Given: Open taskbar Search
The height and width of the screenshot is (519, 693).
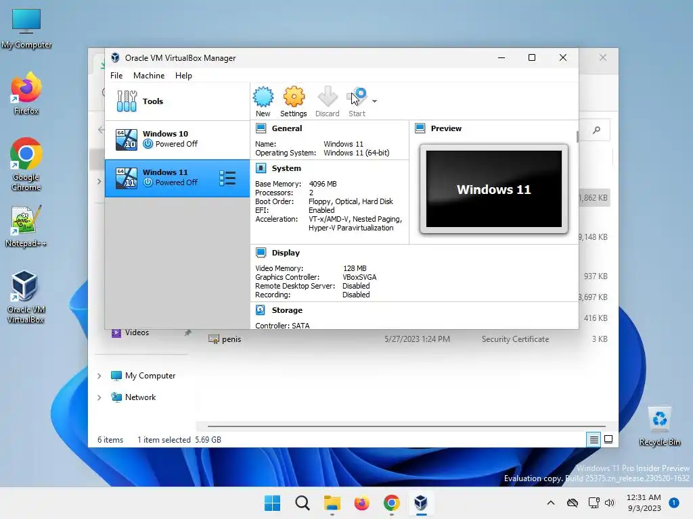Looking at the screenshot, I should [303, 503].
